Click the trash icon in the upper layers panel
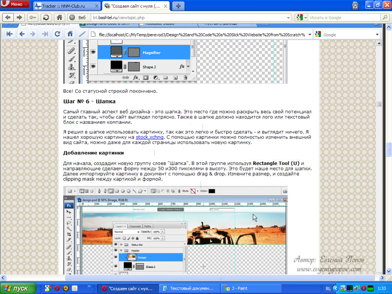 (x=185, y=77)
